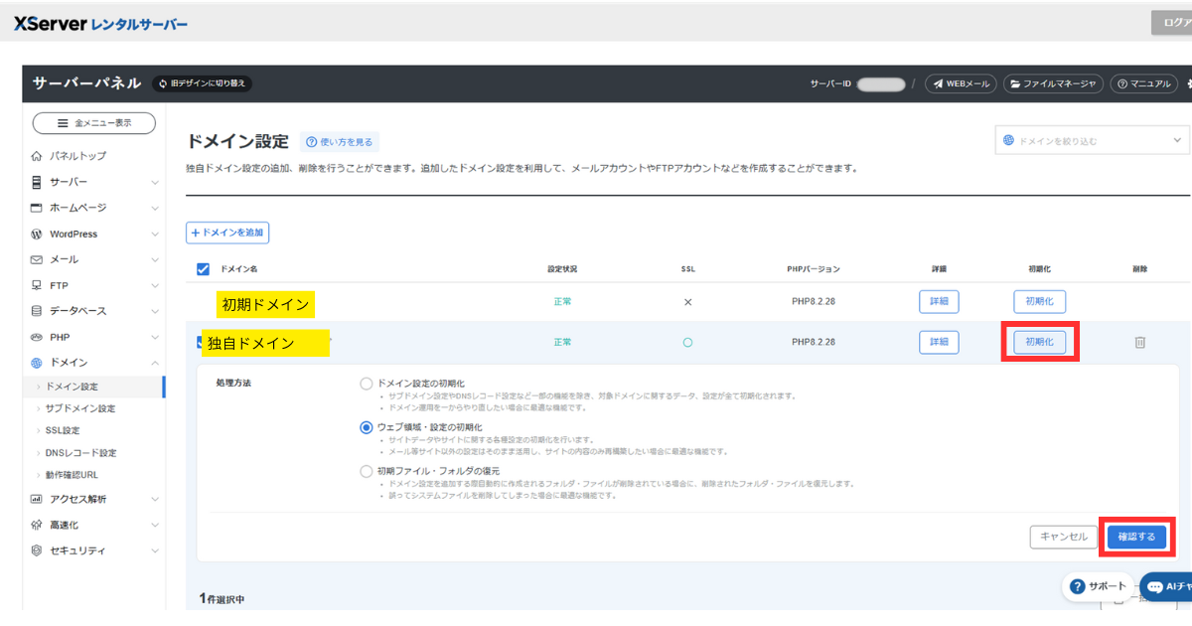Click the 確認する button
The width and height of the screenshot is (1192, 626).
click(x=1136, y=537)
